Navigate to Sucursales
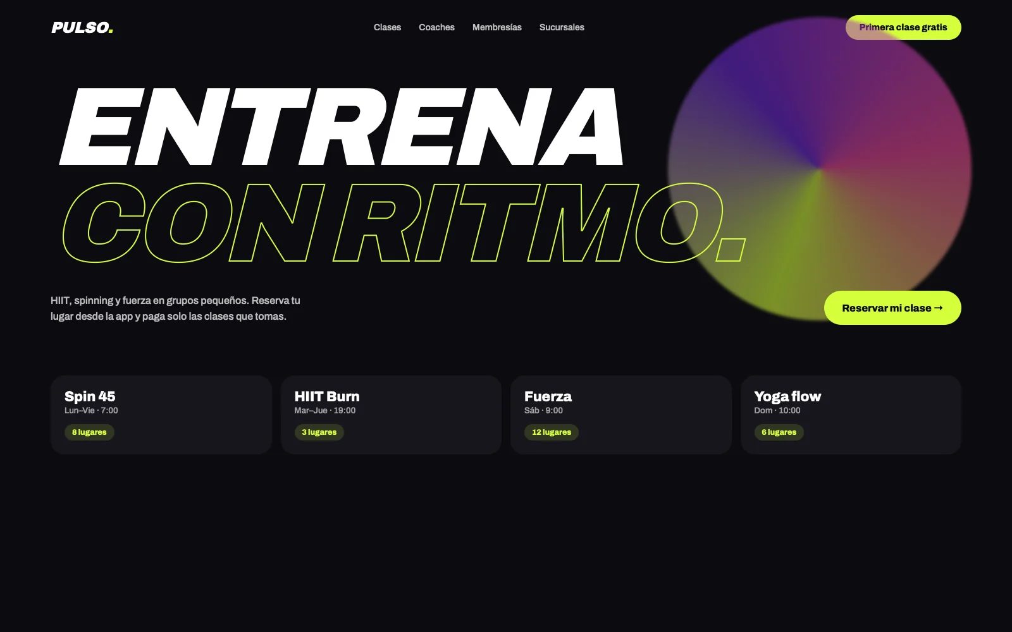Image resolution: width=1012 pixels, height=632 pixels. pyautogui.click(x=562, y=27)
